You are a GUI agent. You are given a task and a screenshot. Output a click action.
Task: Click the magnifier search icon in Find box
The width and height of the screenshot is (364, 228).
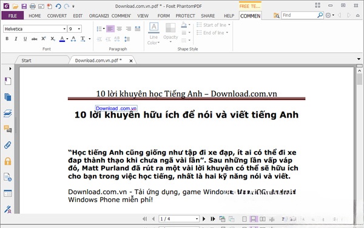click(x=320, y=15)
